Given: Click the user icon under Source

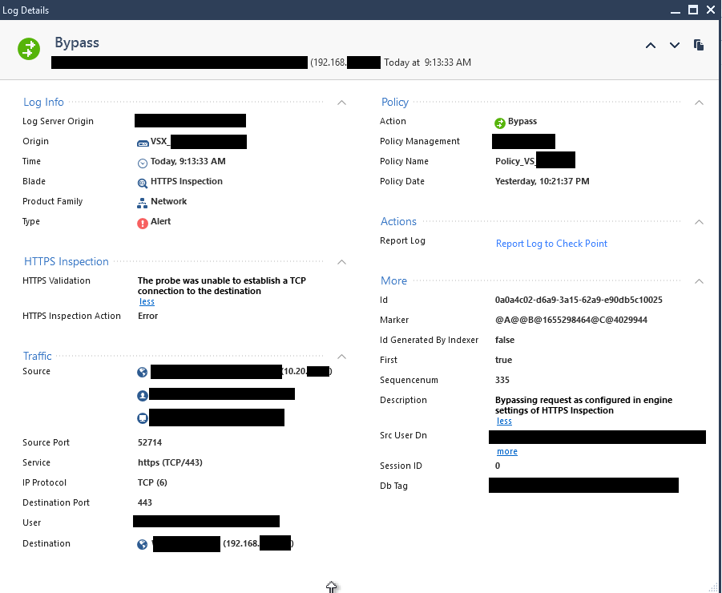Looking at the screenshot, I should (142, 393).
